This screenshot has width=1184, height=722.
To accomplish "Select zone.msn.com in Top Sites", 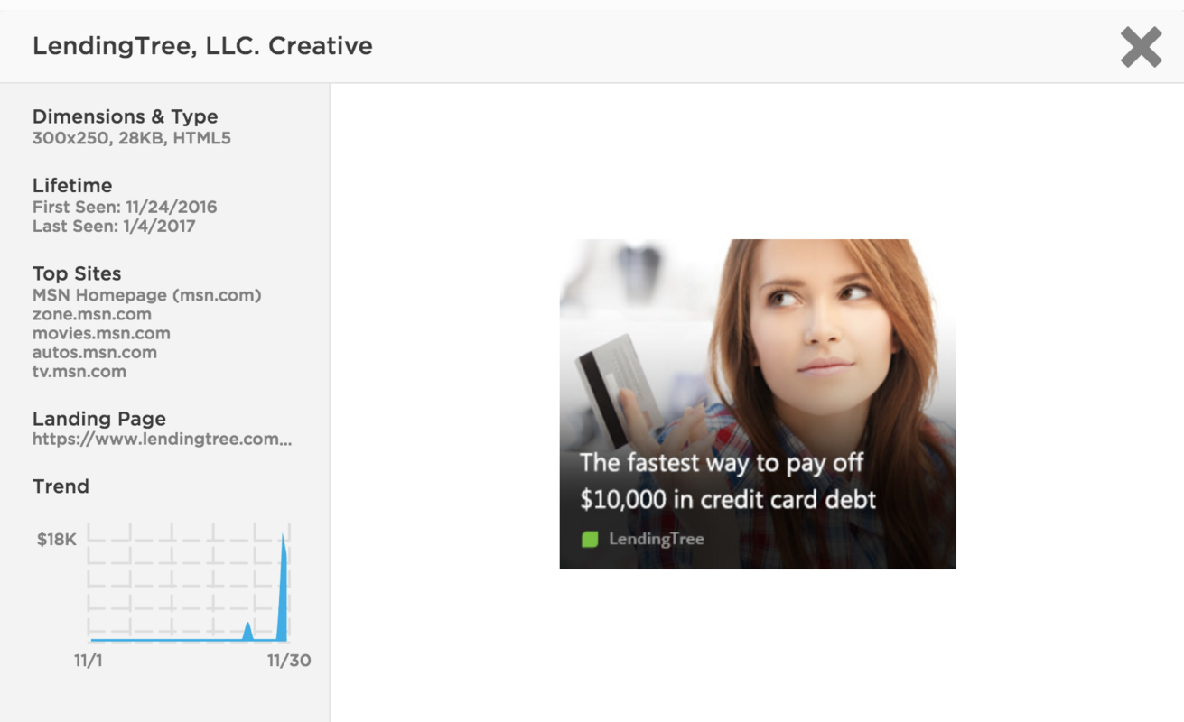I will (91, 314).
